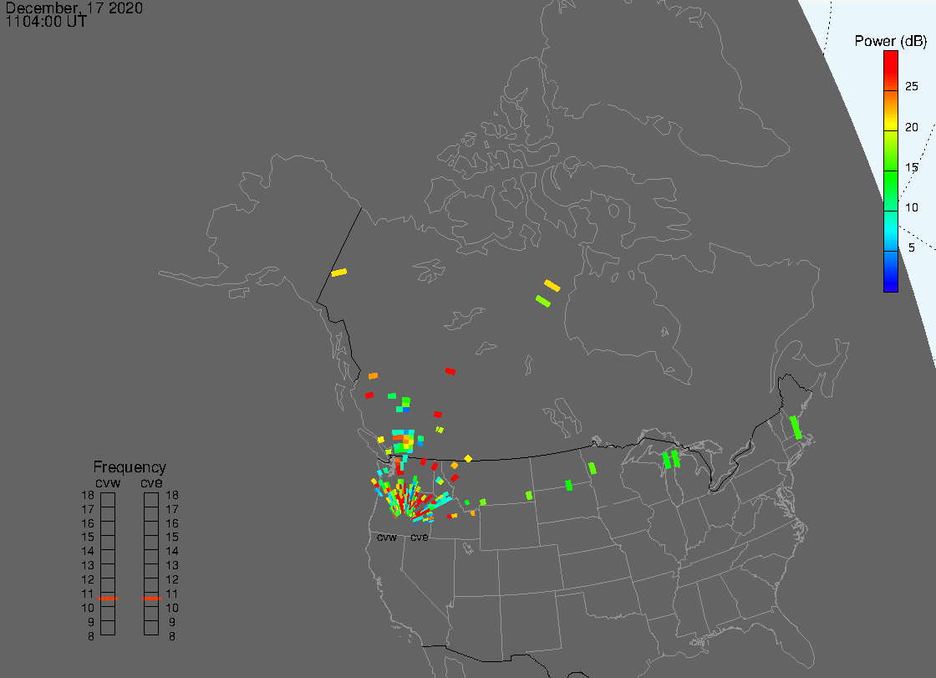Click the 20 tick label on power scale
This screenshot has width=936, height=678.
pyautogui.click(x=912, y=126)
